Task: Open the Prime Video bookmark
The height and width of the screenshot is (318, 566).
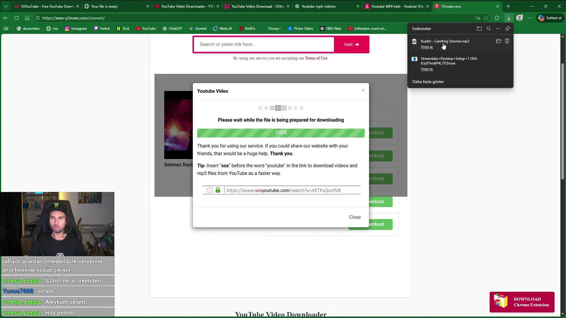Action: 300,29
